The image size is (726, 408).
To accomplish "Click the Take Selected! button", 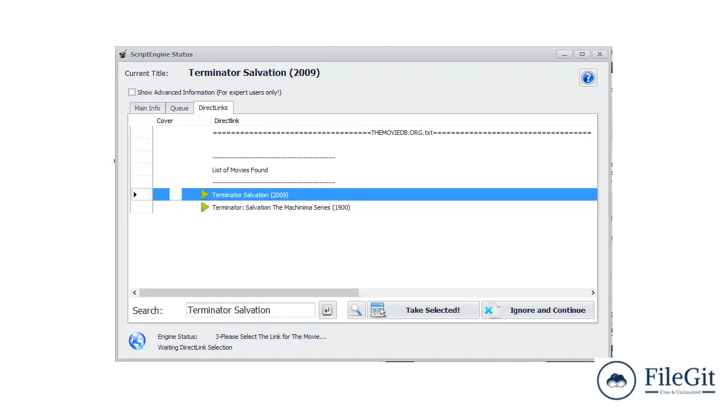I will point(423,310).
